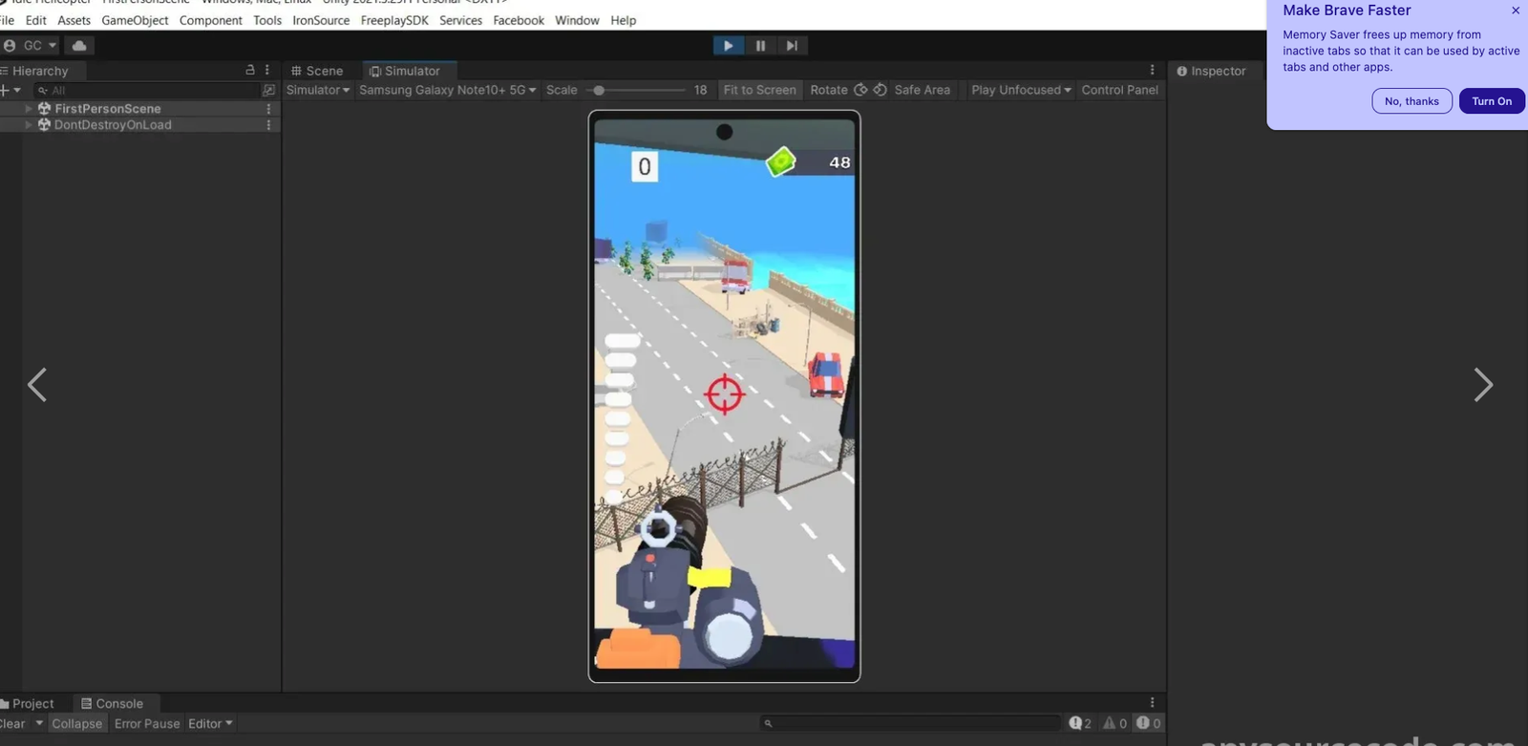The height and width of the screenshot is (746, 1528).
Task: Click No, thanks in Brave popup
Action: pos(1411,101)
